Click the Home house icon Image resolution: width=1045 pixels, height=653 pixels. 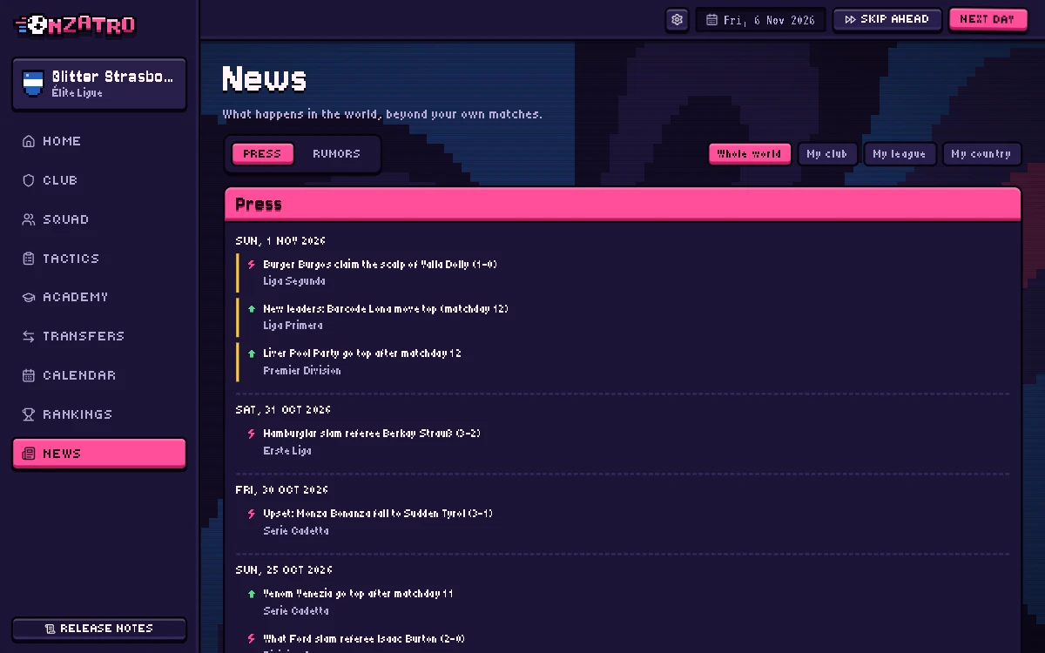[29, 141]
